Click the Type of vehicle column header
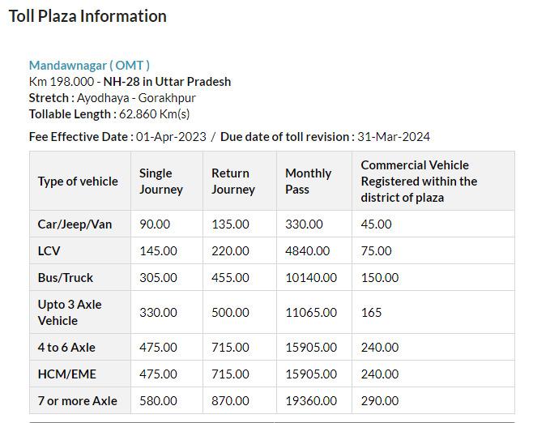This screenshot has height=423, width=533. (78, 182)
